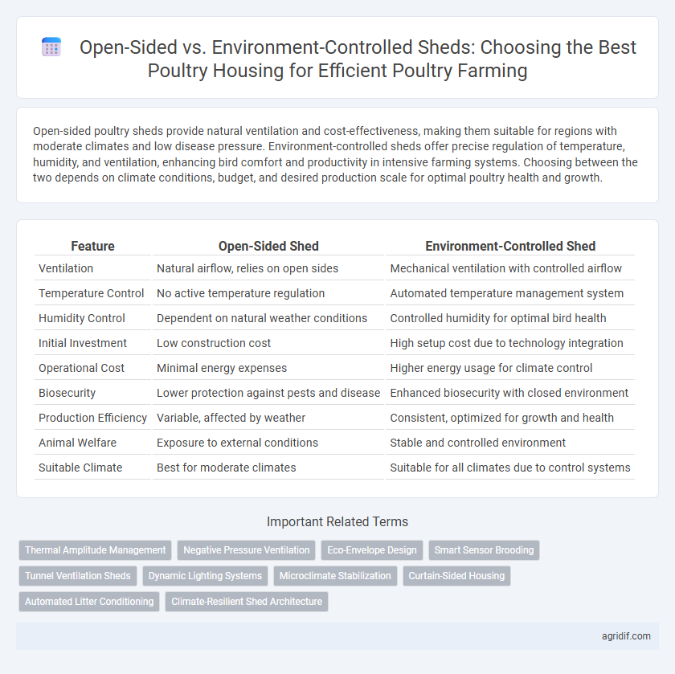
Task: Select the Suitable Climate row label
Action: [80, 468]
